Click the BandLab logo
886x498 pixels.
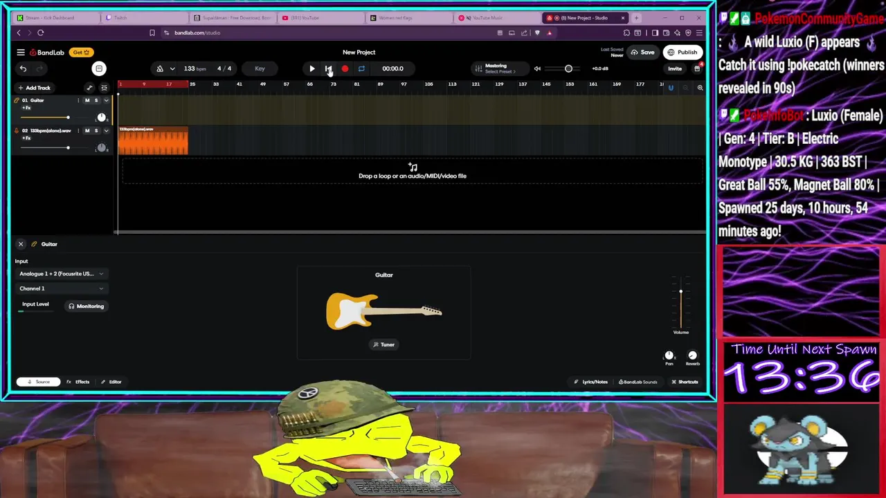pos(47,53)
